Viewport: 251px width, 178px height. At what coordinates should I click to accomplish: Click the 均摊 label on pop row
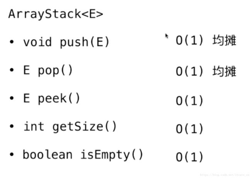224,71
